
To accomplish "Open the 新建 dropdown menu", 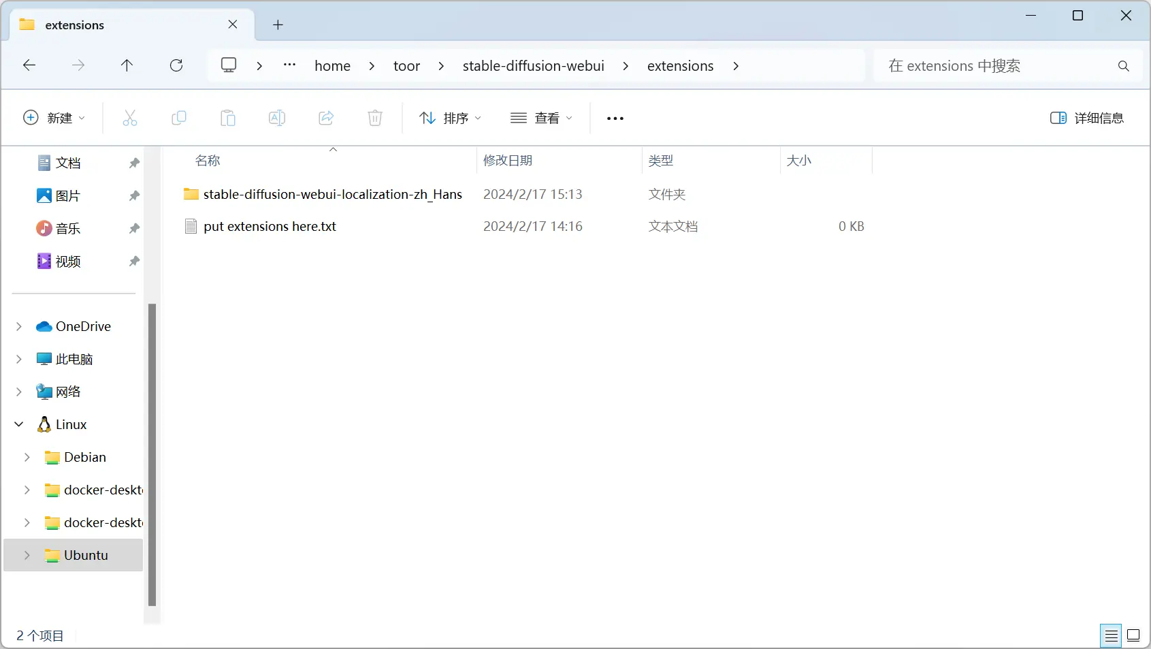I will (x=54, y=118).
